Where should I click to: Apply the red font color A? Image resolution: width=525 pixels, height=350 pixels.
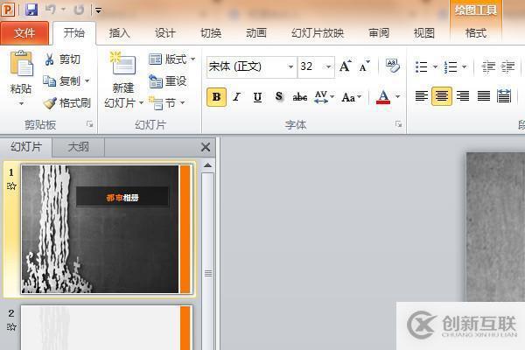383,97
